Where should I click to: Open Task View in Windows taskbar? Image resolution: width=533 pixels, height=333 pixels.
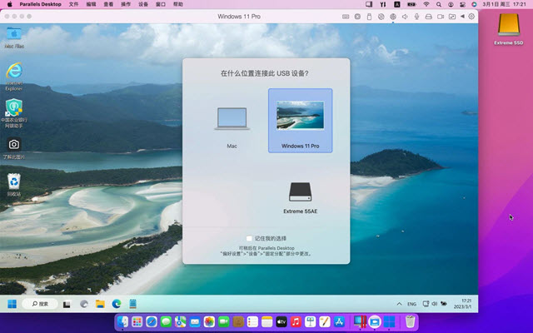(67, 304)
